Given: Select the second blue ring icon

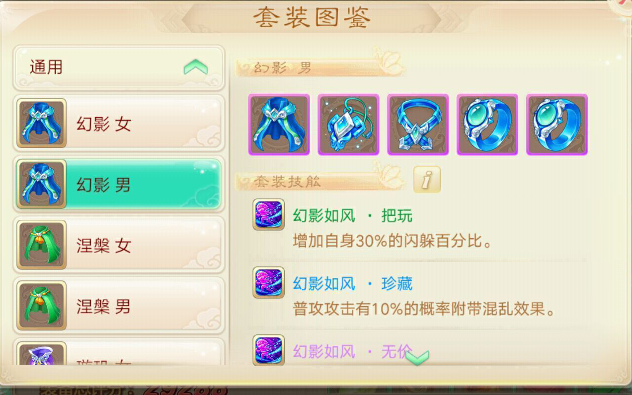Looking at the screenshot, I should (x=557, y=125).
